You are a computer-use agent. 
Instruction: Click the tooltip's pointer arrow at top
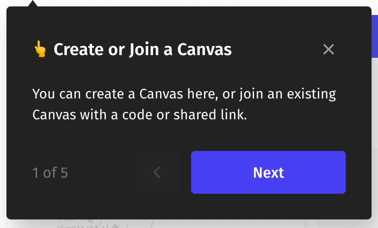tap(33, 4)
